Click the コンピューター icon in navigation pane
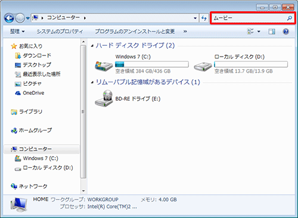 coord(14,149)
